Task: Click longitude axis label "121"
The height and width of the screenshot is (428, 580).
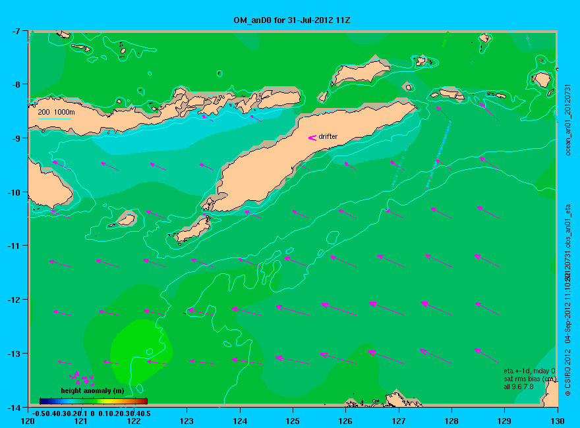Action: [x=80, y=421]
